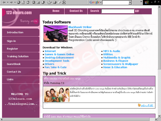The height and width of the screenshot is (121, 161).
Task: Open the Contact Us header tab
Action: tap(76, 11)
